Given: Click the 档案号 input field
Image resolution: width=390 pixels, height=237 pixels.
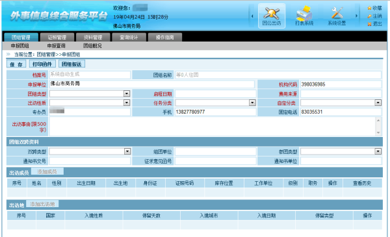Looking at the screenshot, I should pyautogui.click(x=90, y=75).
